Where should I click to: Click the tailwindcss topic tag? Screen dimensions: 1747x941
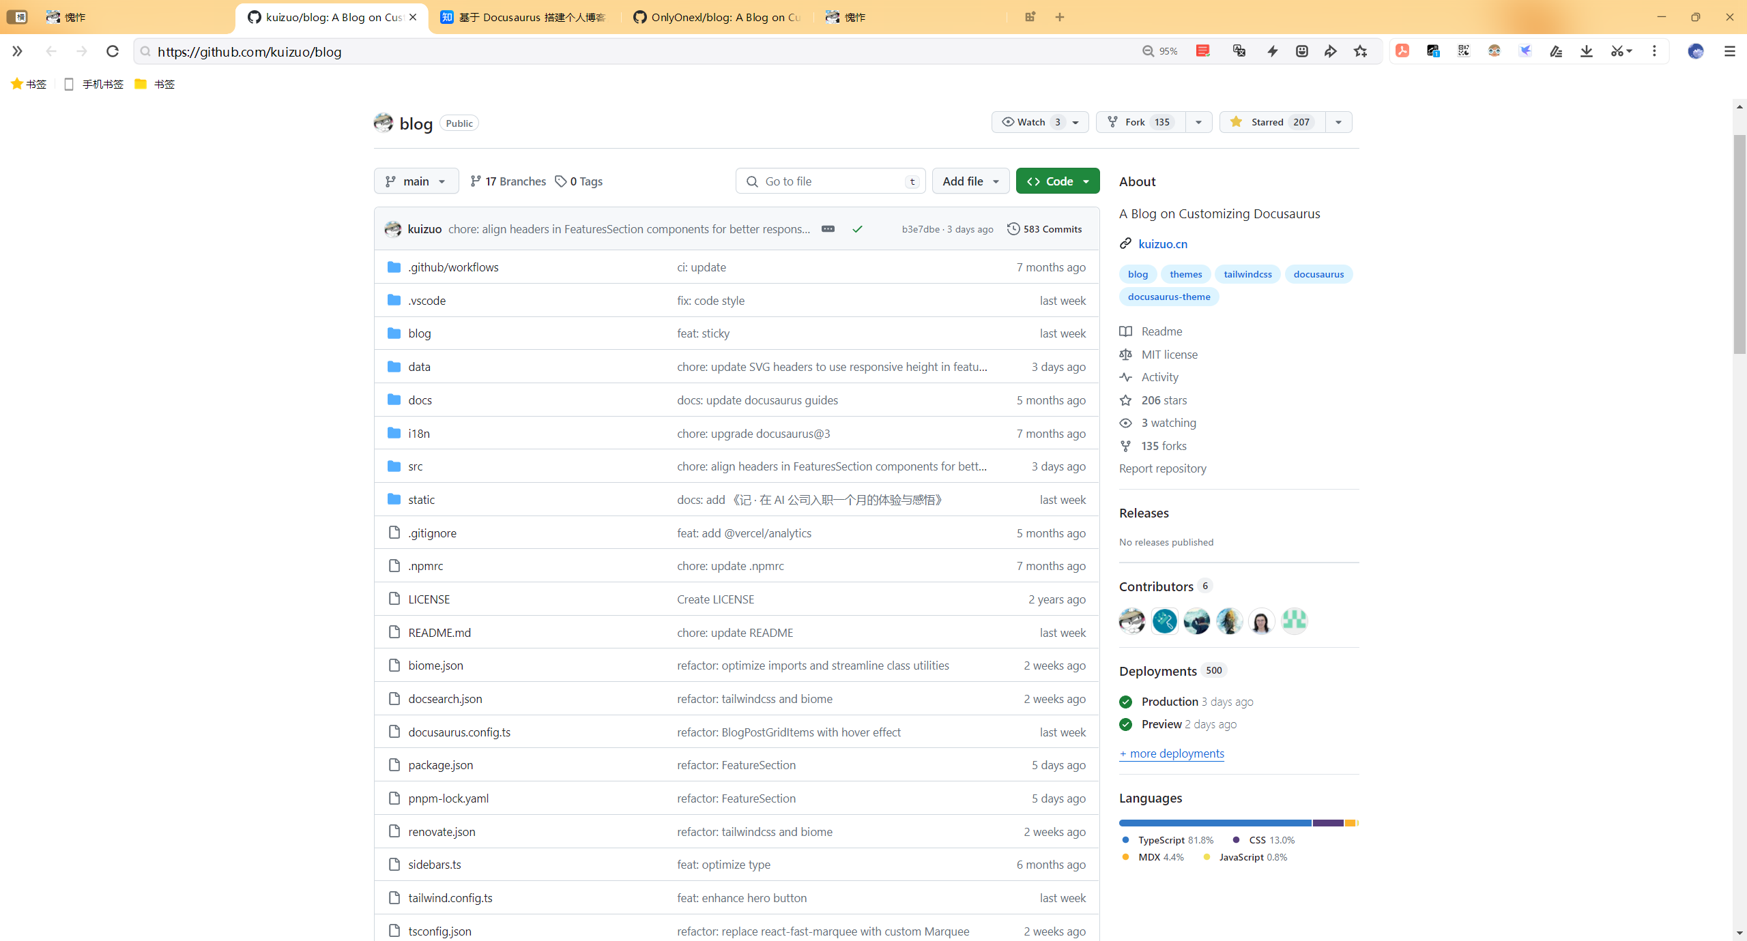tap(1247, 274)
